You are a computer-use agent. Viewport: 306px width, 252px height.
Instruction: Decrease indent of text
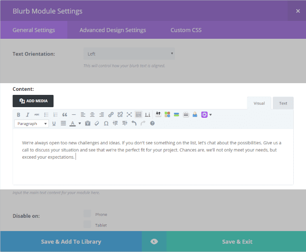(115, 123)
